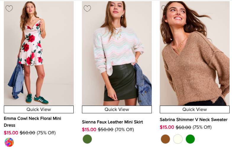Viewport: 232px width, 150px height.
Task: Pick the brown swatch for the Sabrina sweater
Action: coord(165,139)
